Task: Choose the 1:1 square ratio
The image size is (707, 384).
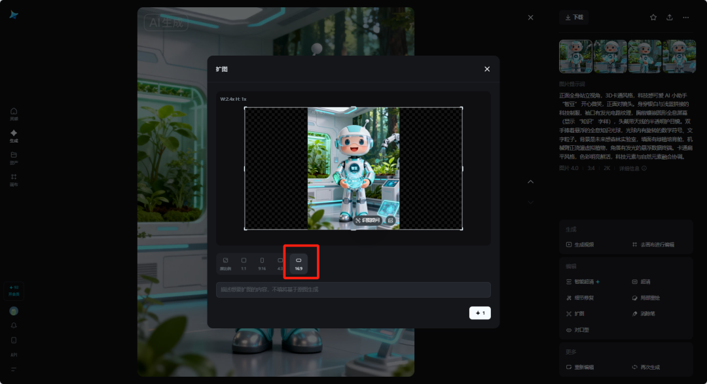Action: point(244,264)
